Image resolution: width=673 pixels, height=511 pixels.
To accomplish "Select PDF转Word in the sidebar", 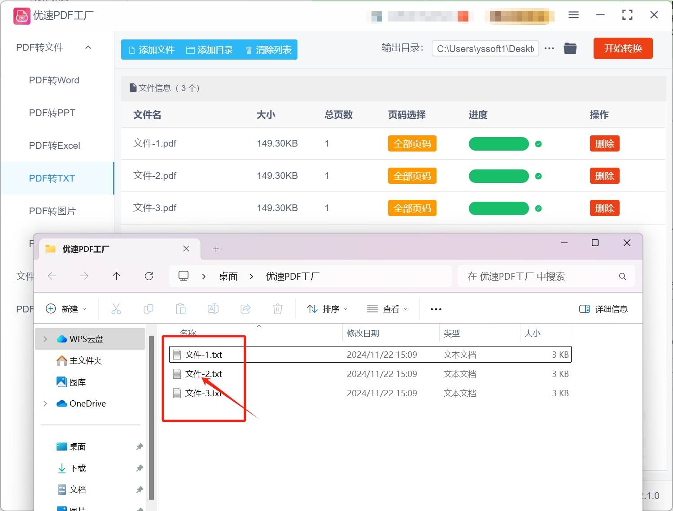I will (x=54, y=80).
